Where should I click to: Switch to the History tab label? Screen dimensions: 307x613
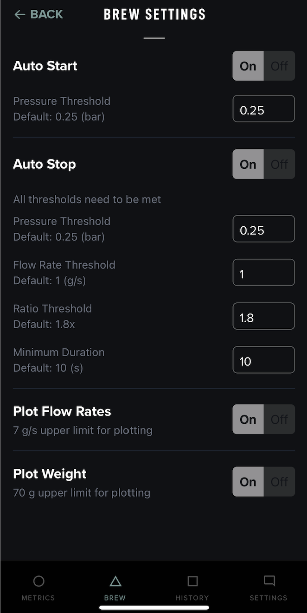point(192,598)
